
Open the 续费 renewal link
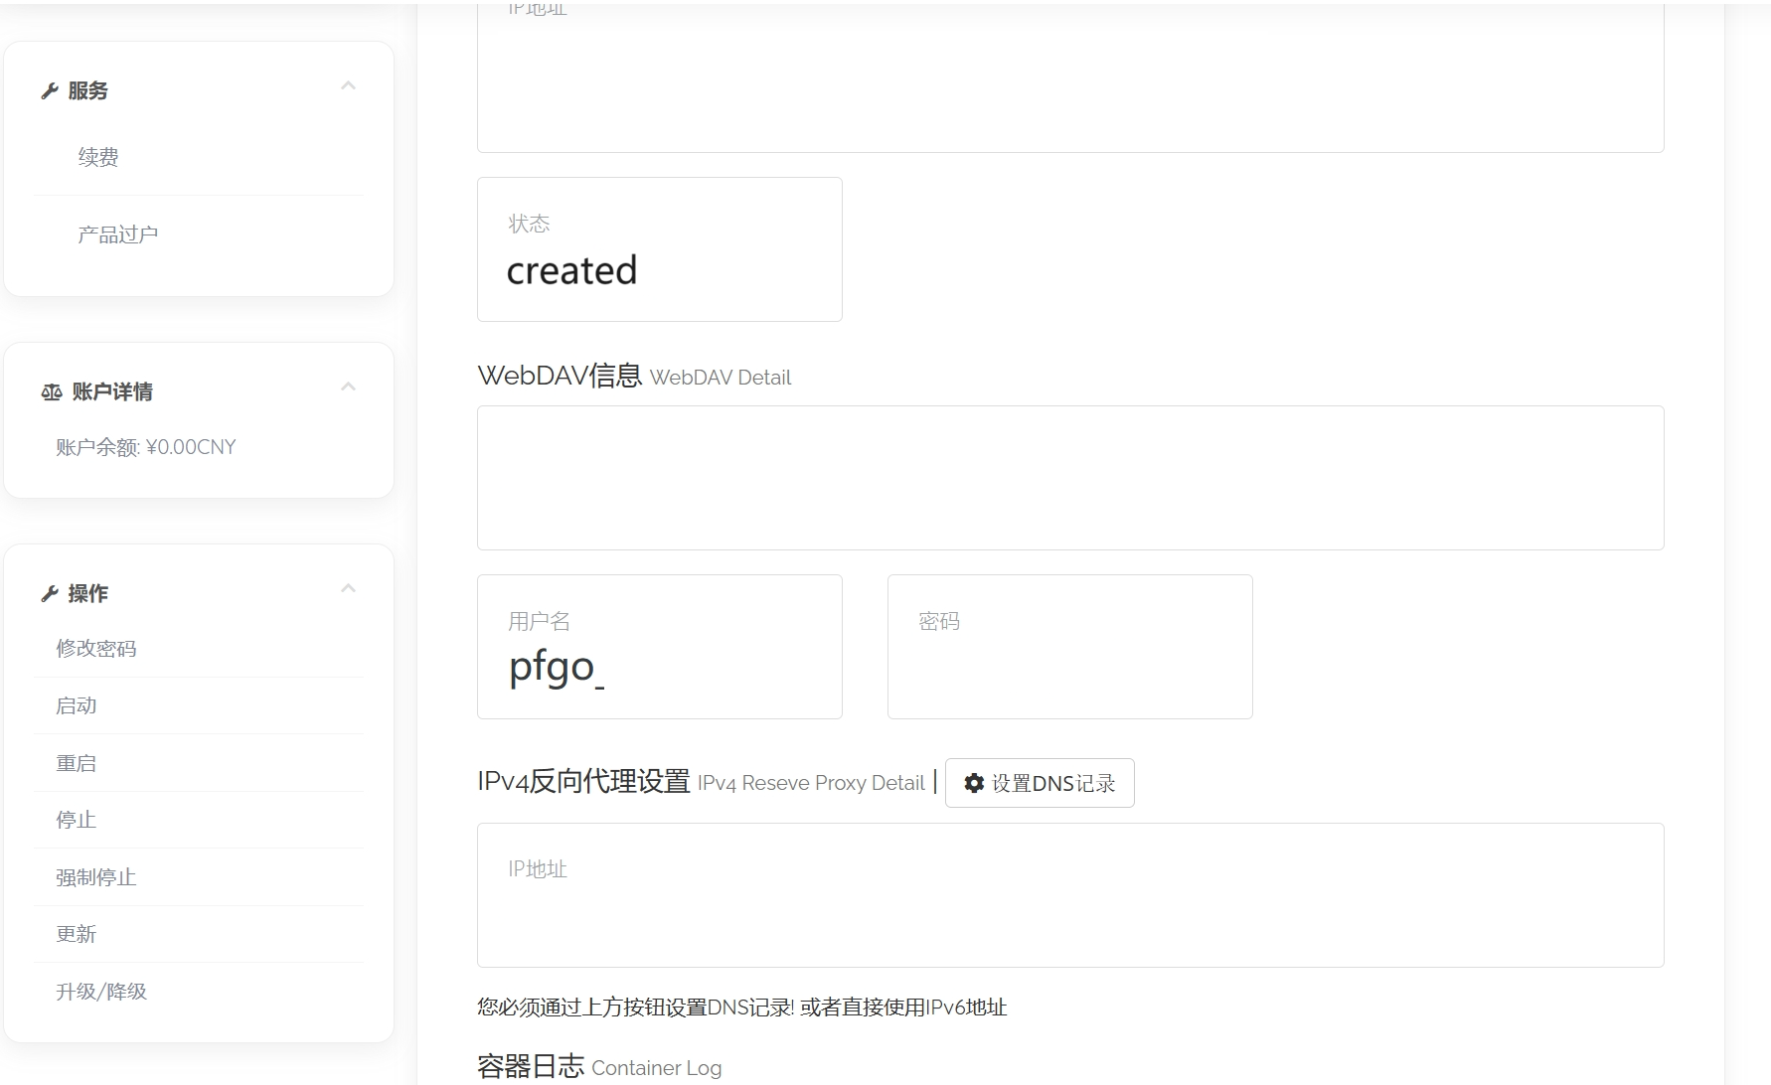click(x=98, y=157)
